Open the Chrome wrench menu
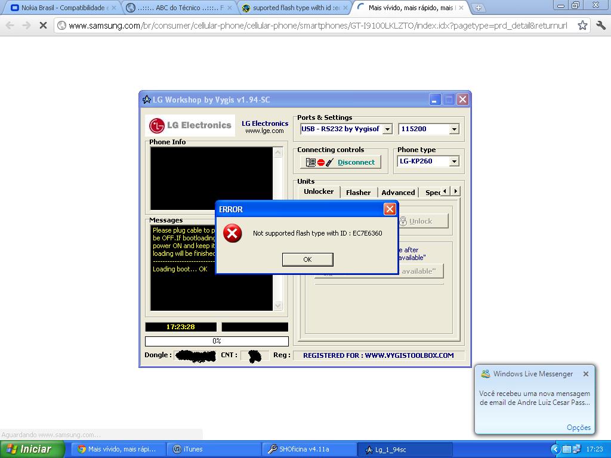 tap(601, 26)
